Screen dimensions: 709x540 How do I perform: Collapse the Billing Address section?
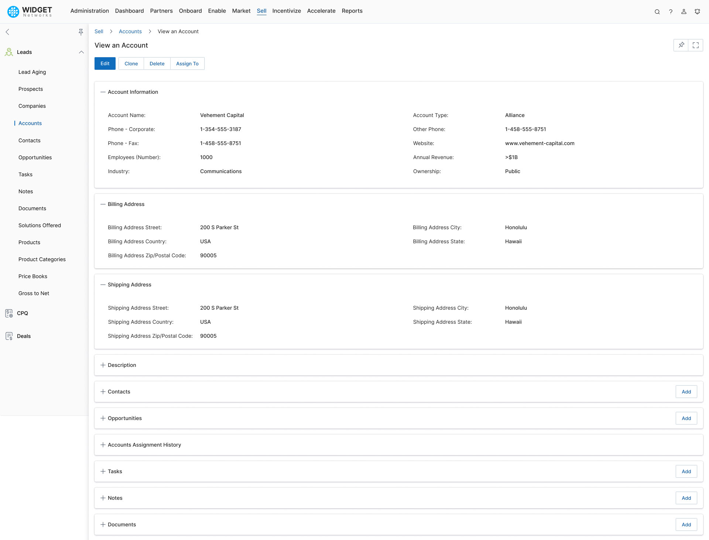pyautogui.click(x=103, y=204)
